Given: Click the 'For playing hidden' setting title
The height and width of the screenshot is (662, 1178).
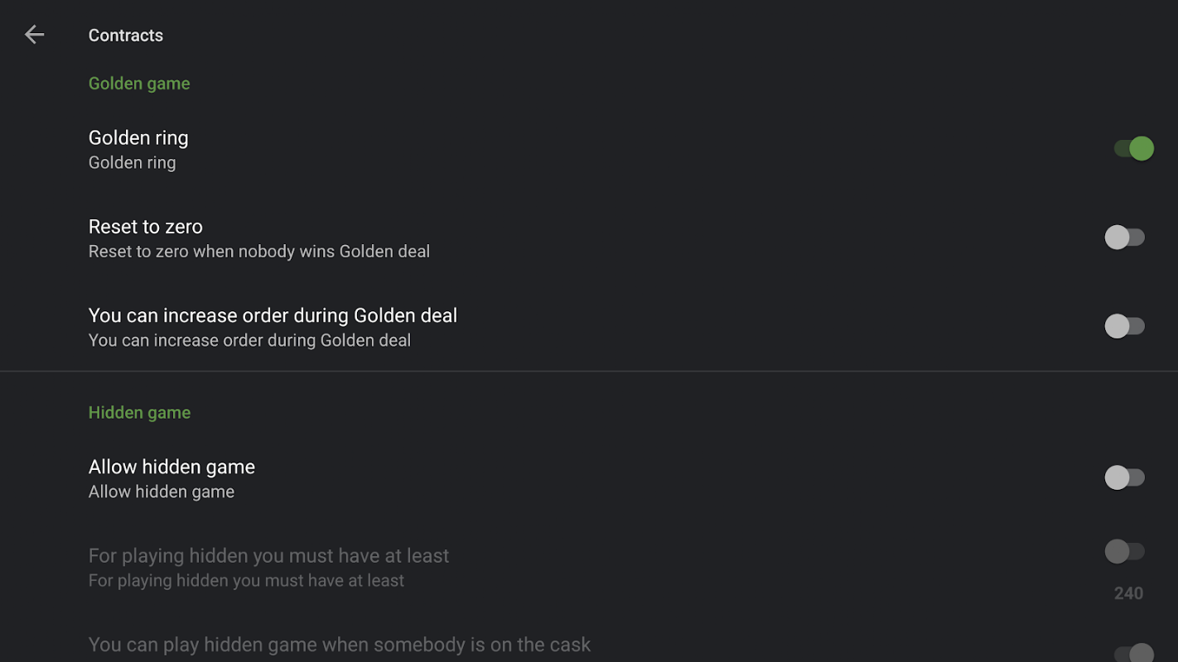Looking at the screenshot, I should point(268,556).
